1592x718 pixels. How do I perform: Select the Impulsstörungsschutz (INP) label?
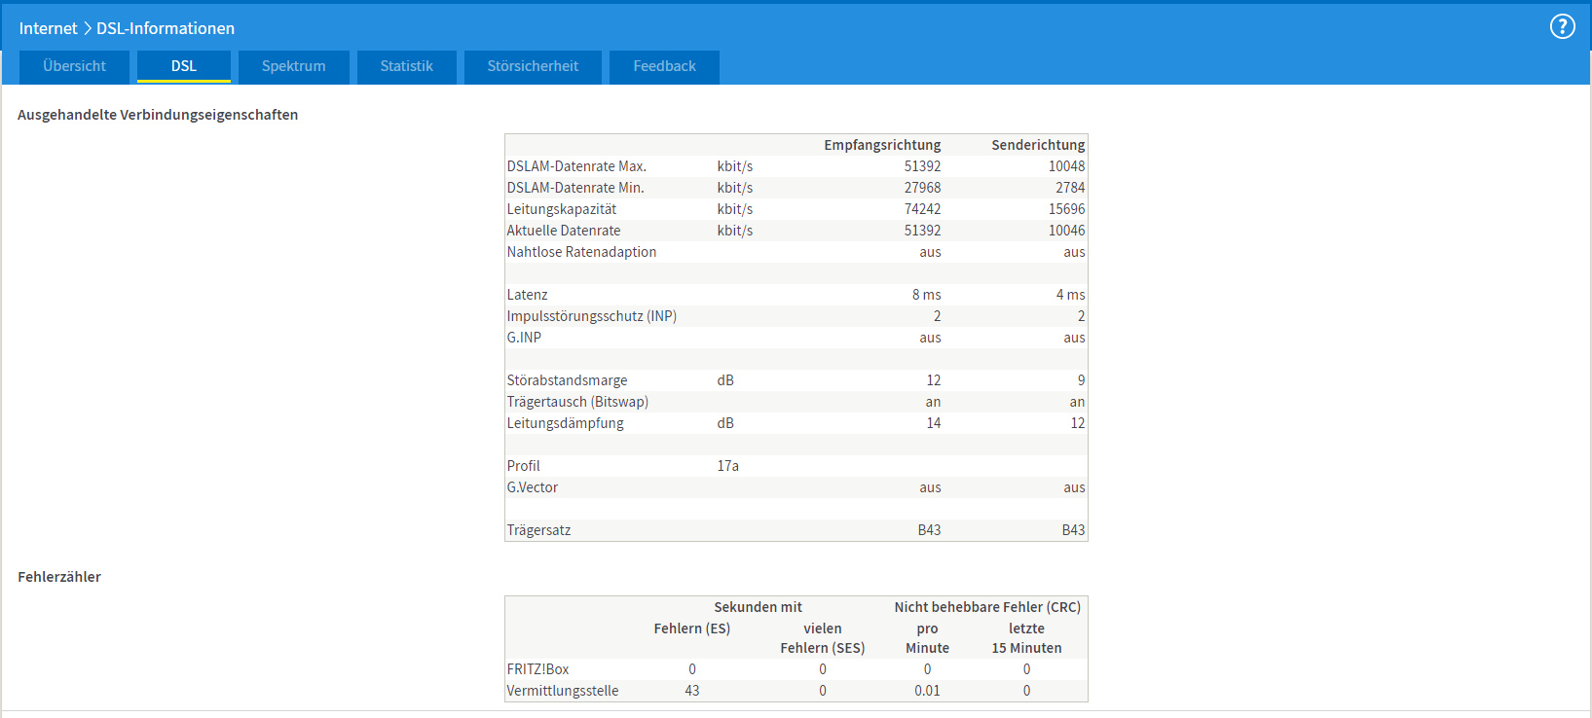point(592,316)
